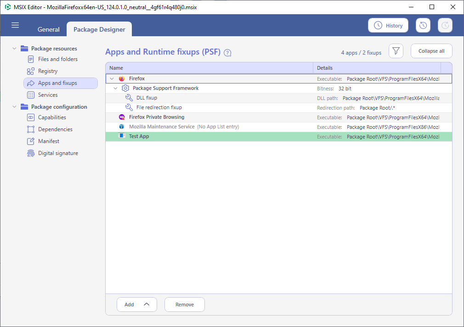Click the Capabilities icon
This screenshot has width=464, height=327.
[x=31, y=117]
